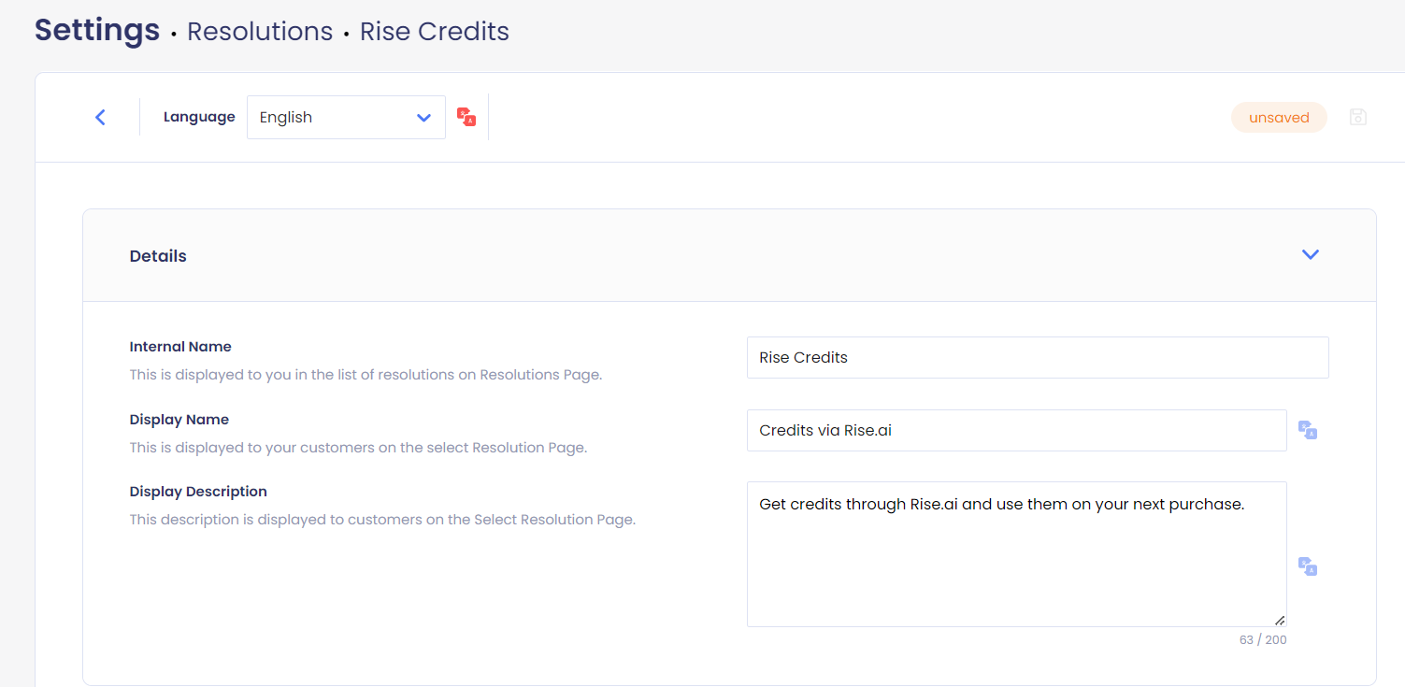This screenshot has height=687, width=1405.
Task: Go back using the left chevron arrow
Action: pyautogui.click(x=100, y=117)
